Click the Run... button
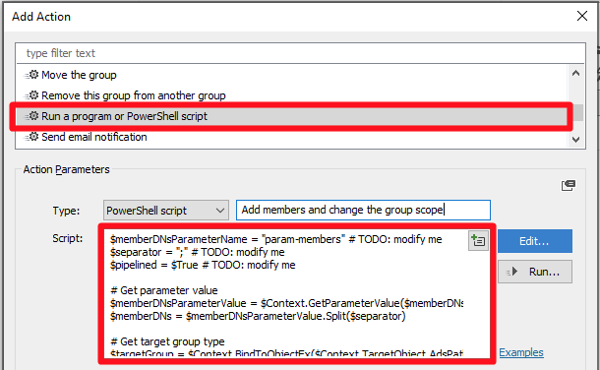The width and height of the screenshot is (600, 370). tap(535, 272)
